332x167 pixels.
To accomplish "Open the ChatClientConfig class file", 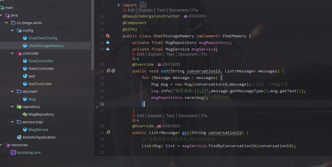I will pos(42,38).
